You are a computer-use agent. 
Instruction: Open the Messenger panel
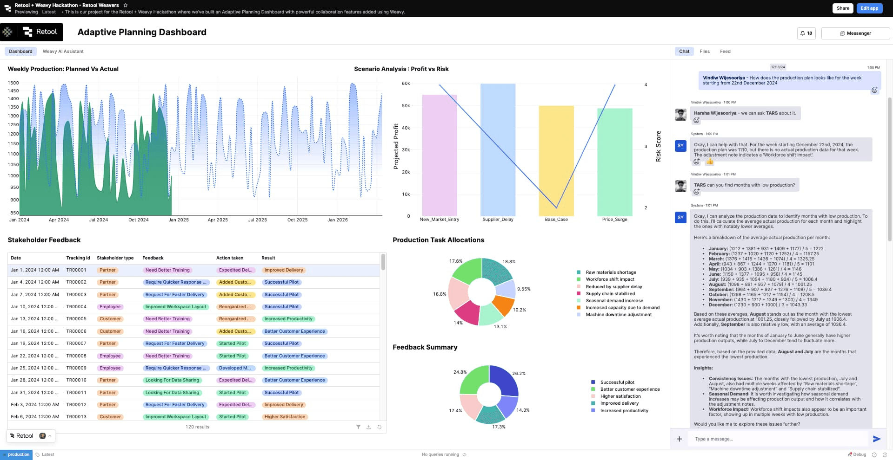[855, 33]
